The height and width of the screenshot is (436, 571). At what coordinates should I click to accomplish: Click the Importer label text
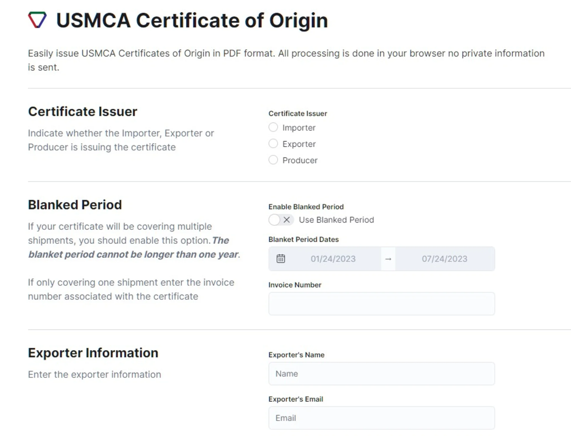[x=299, y=128]
